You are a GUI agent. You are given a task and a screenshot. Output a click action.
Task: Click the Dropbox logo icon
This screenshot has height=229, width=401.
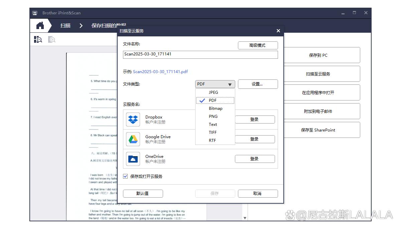pyautogui.click(x=133, y=120)
